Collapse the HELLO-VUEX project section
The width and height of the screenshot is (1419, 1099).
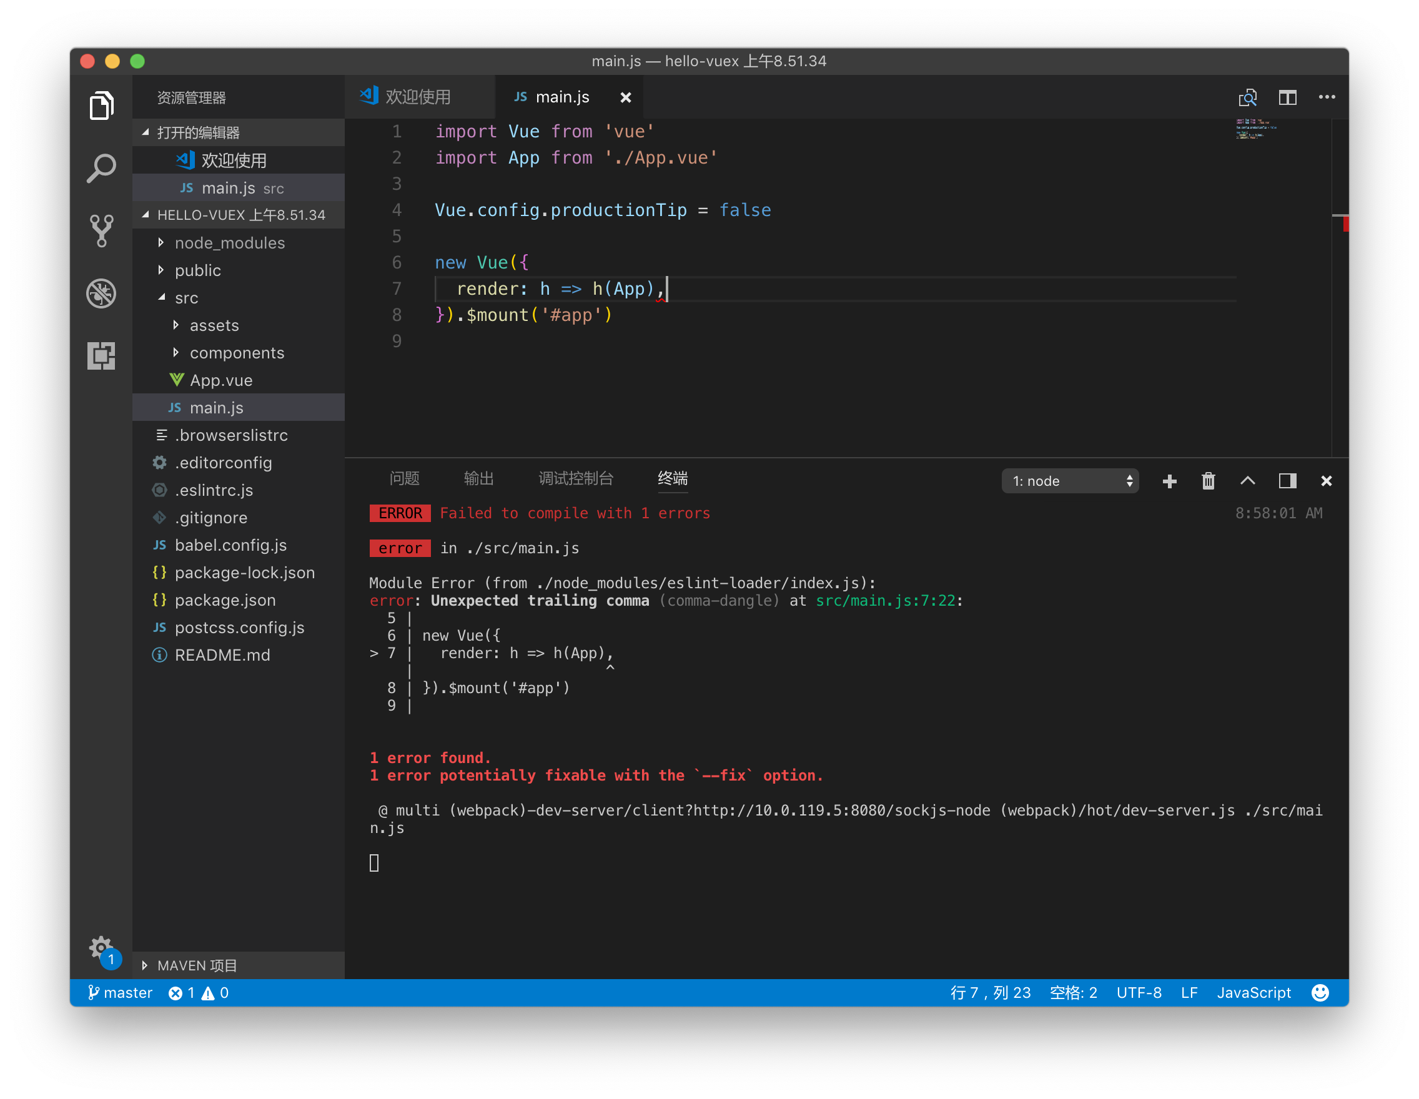(239, 215)
